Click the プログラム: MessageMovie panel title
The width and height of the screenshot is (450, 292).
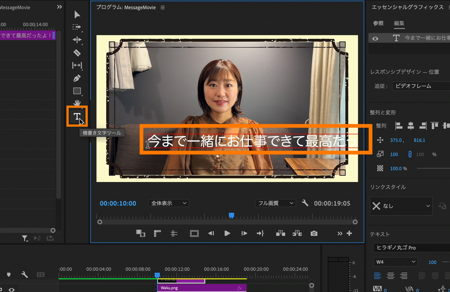pos(126,7)
